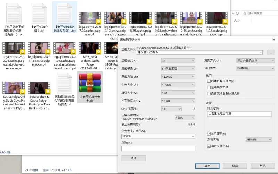Open the 更新方式 dropdown

pos(255,60)
